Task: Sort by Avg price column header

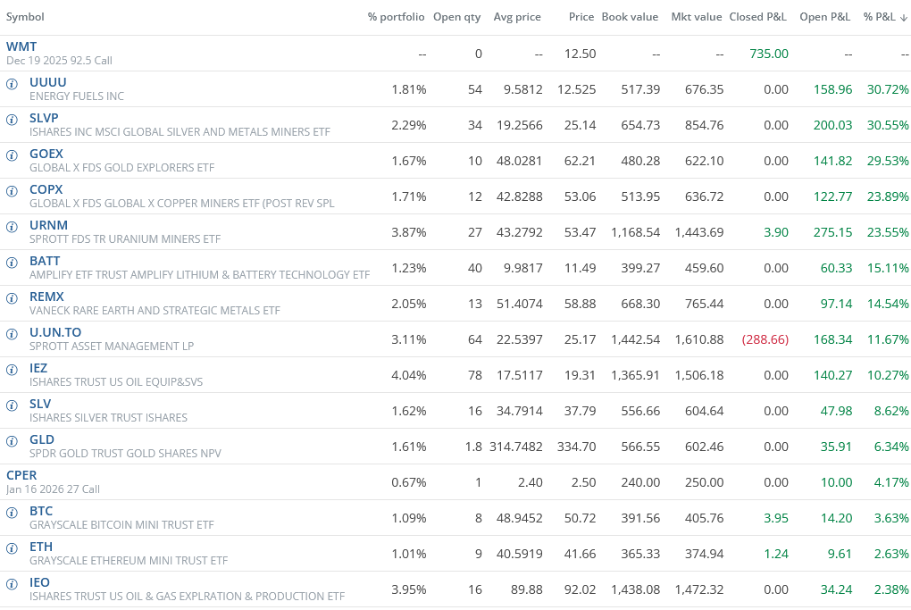Action: point(517,17)
